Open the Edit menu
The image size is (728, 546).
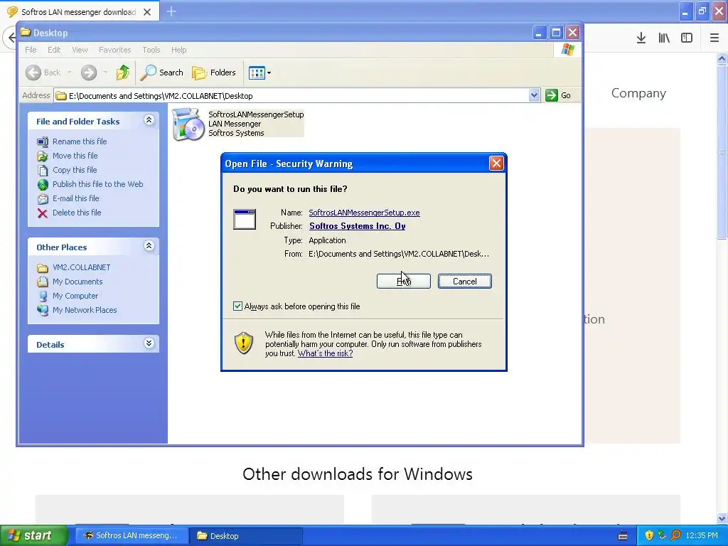pos(54,50)
